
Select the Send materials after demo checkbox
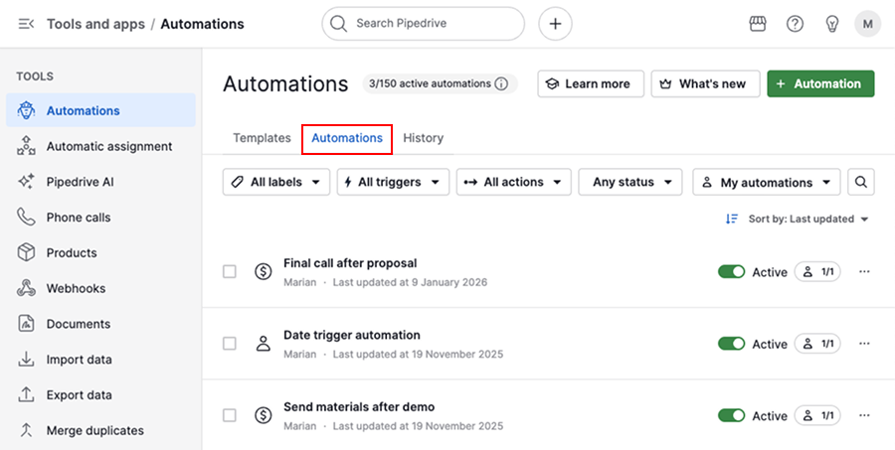pyautogui.click(x=230, y=415)
